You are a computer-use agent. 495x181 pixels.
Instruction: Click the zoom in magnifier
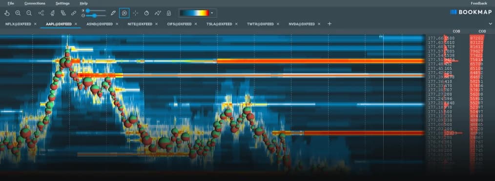[x=18, y=13]
